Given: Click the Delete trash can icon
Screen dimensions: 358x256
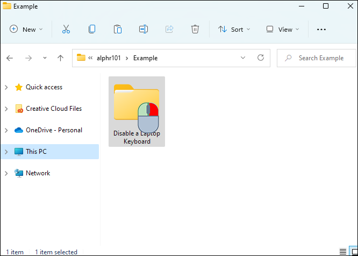Looking at the screenshot, I should point(195,29).
